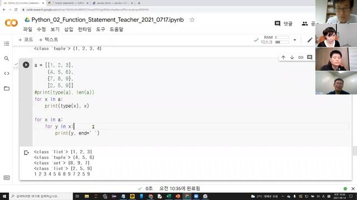Open the command palette icon at sidebar bottom
Screen dimensions: 357x200
pos(7,178)
